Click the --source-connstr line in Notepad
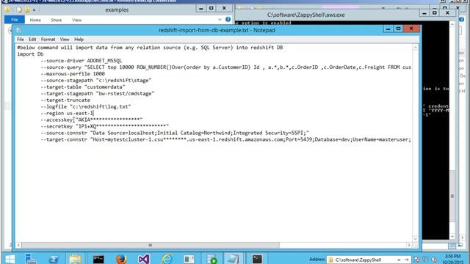The image size is (470, 264). pyautogui.click(x=175, y=133)
